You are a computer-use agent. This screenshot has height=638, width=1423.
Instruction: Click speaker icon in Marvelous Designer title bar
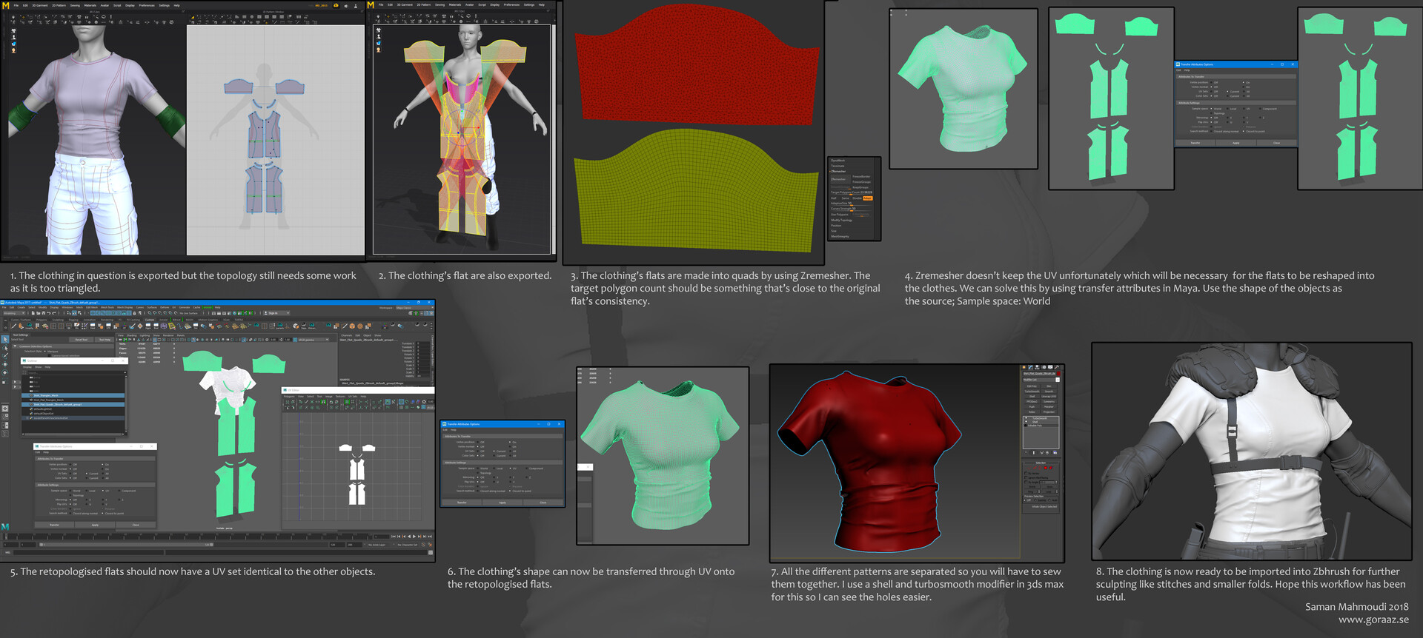coord(346,6)
